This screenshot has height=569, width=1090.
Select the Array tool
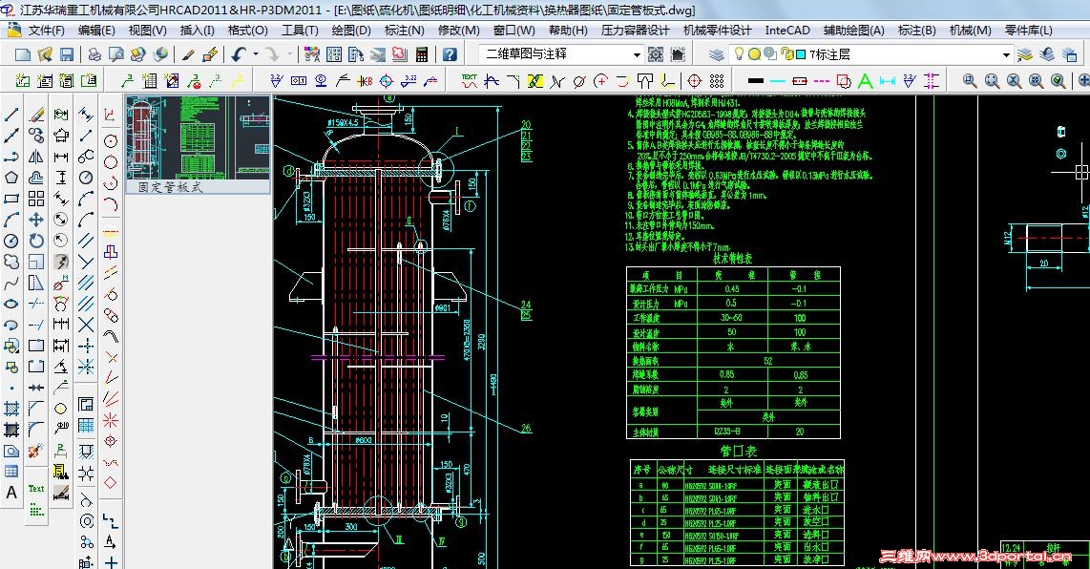click(36, 199)
